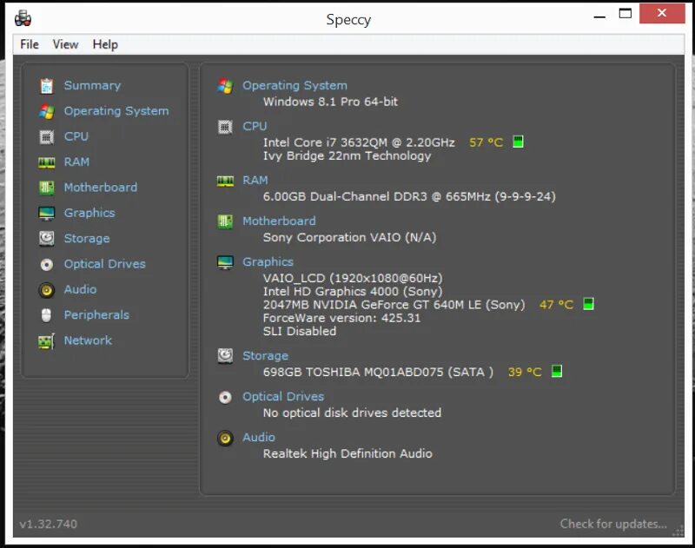Click the Motherboard icon in main panel

point(225,221)
